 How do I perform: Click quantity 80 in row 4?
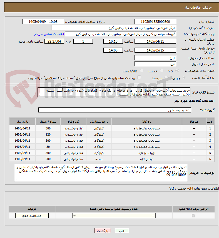[48, 147]
